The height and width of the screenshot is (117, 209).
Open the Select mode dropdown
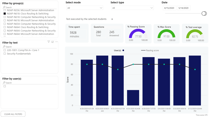[85, 8]
